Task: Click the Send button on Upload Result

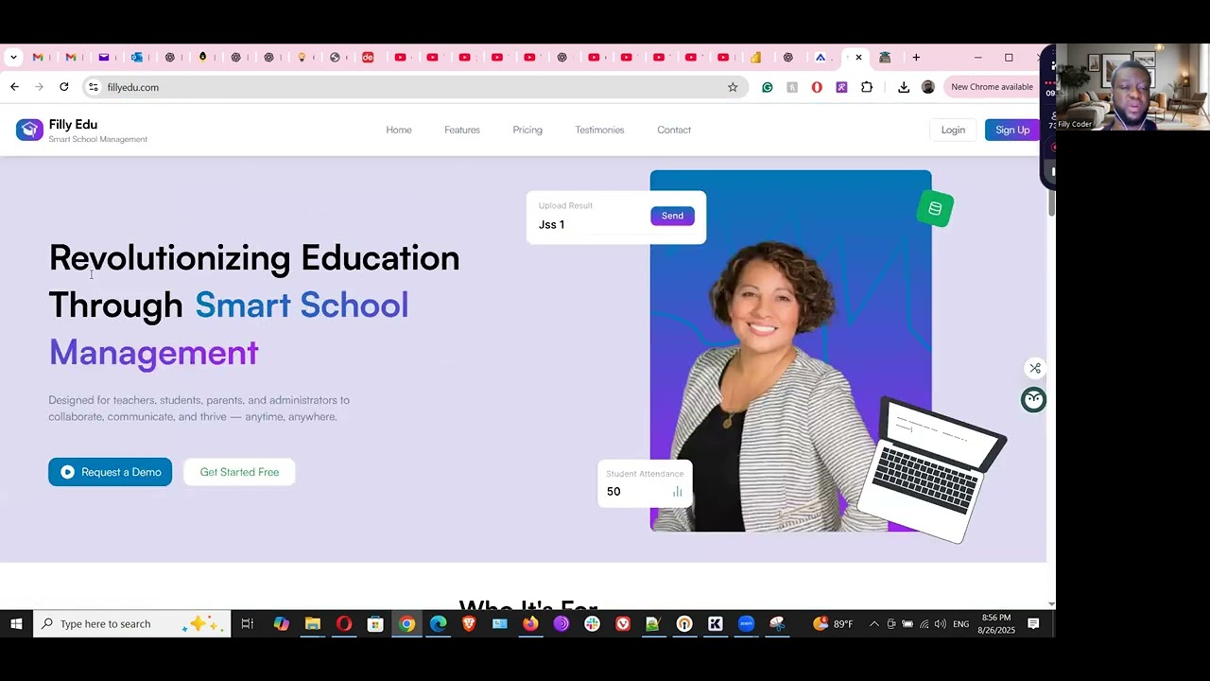Action: pos(672,216)
